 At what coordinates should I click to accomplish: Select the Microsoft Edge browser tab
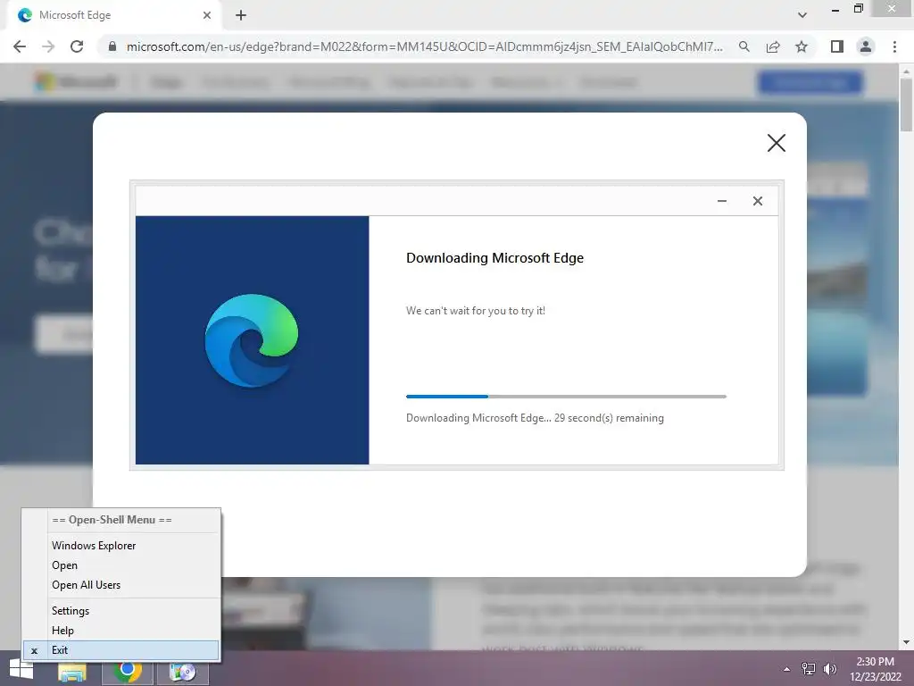point(114,15)
